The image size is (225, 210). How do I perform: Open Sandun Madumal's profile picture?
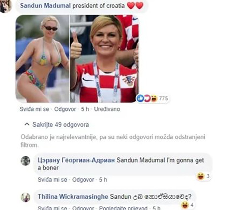pos(5,6)
